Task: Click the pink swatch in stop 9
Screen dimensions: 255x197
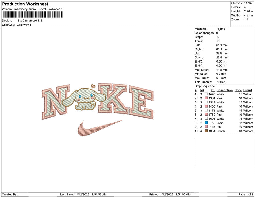Action: click(x=206, y=127)
